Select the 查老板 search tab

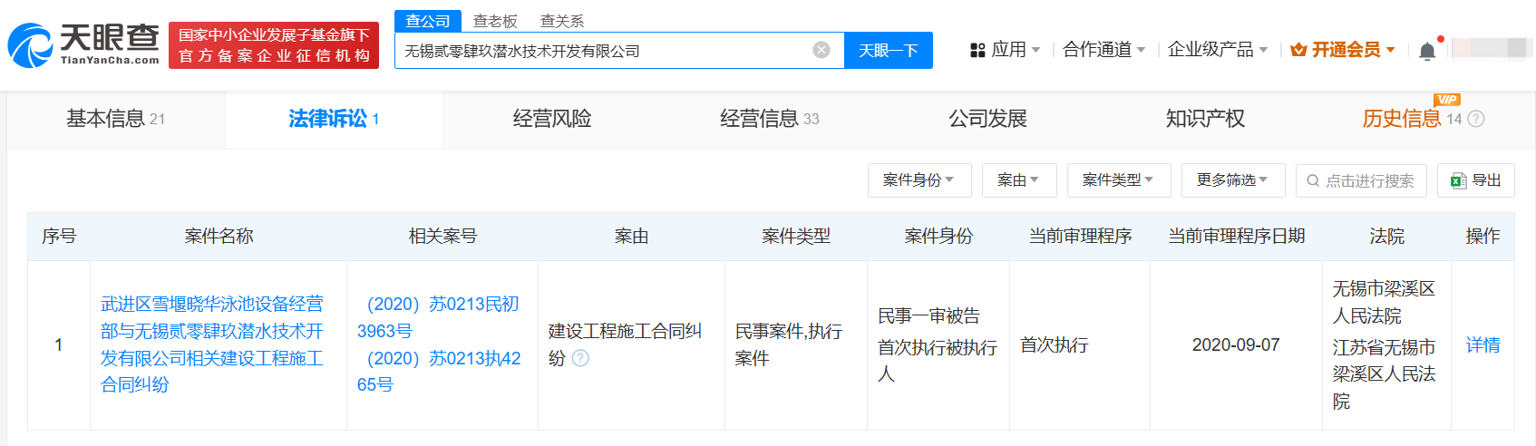pos(494,21)
